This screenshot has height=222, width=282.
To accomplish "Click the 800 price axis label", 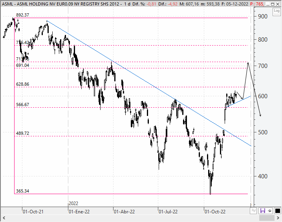I will pos(263,40).
